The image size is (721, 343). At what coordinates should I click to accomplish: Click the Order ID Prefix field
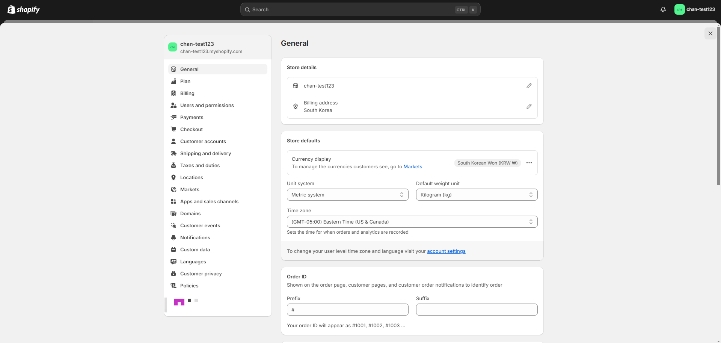pyautogui.click(x=347, y=310)
